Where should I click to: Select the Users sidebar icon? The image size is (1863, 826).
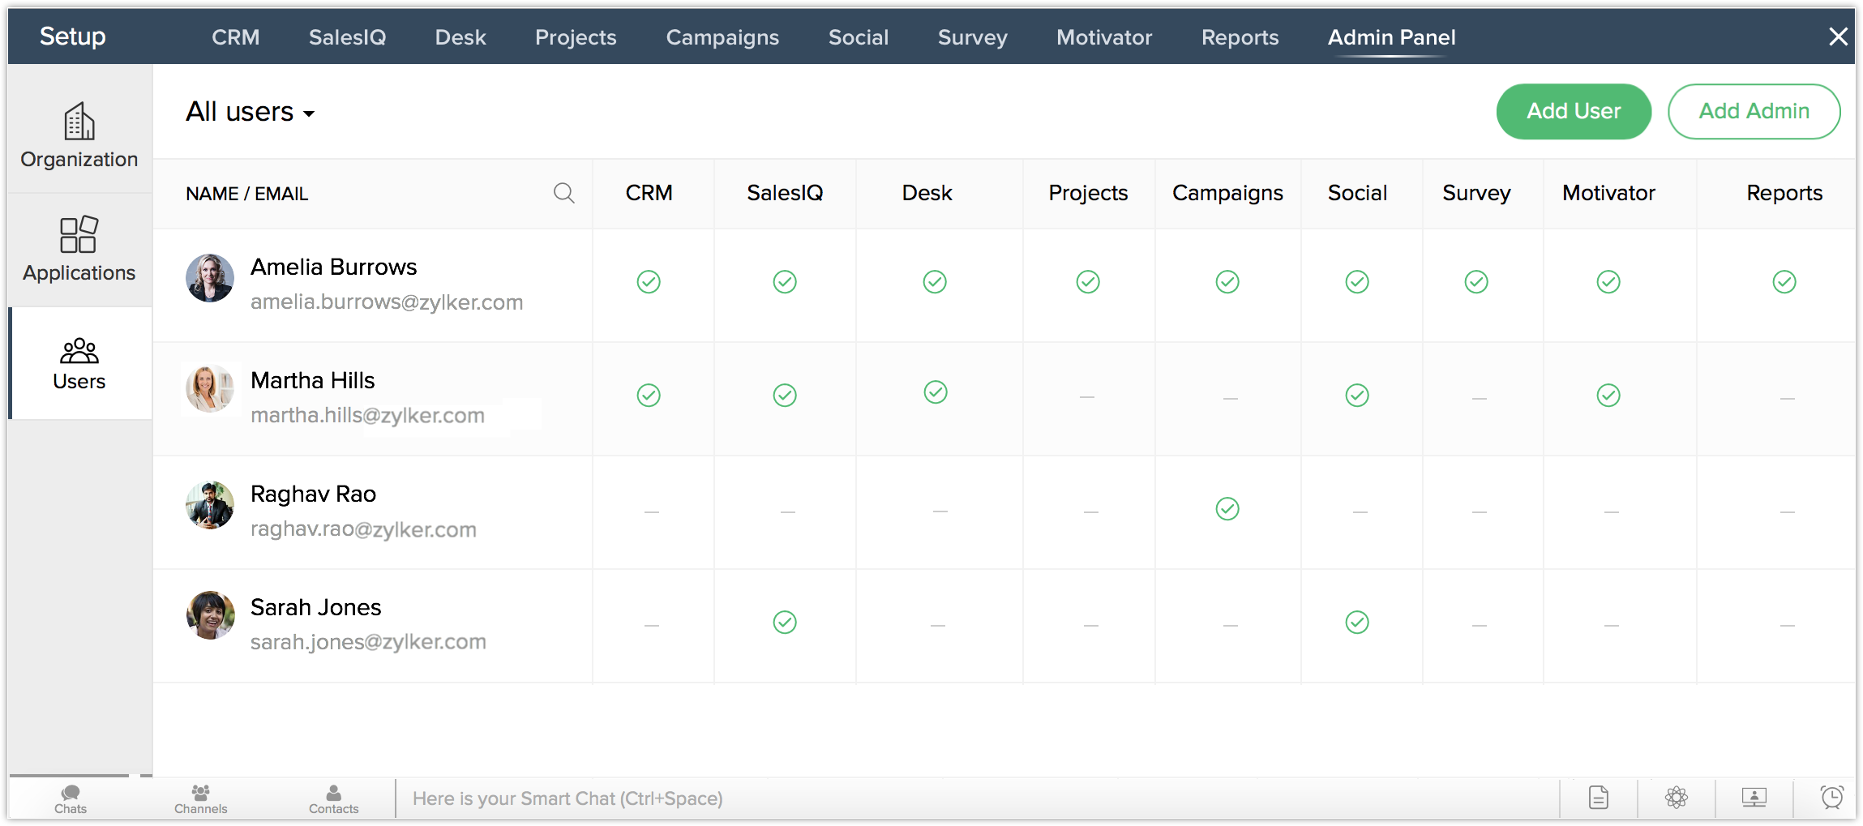(x=79, y=352)
